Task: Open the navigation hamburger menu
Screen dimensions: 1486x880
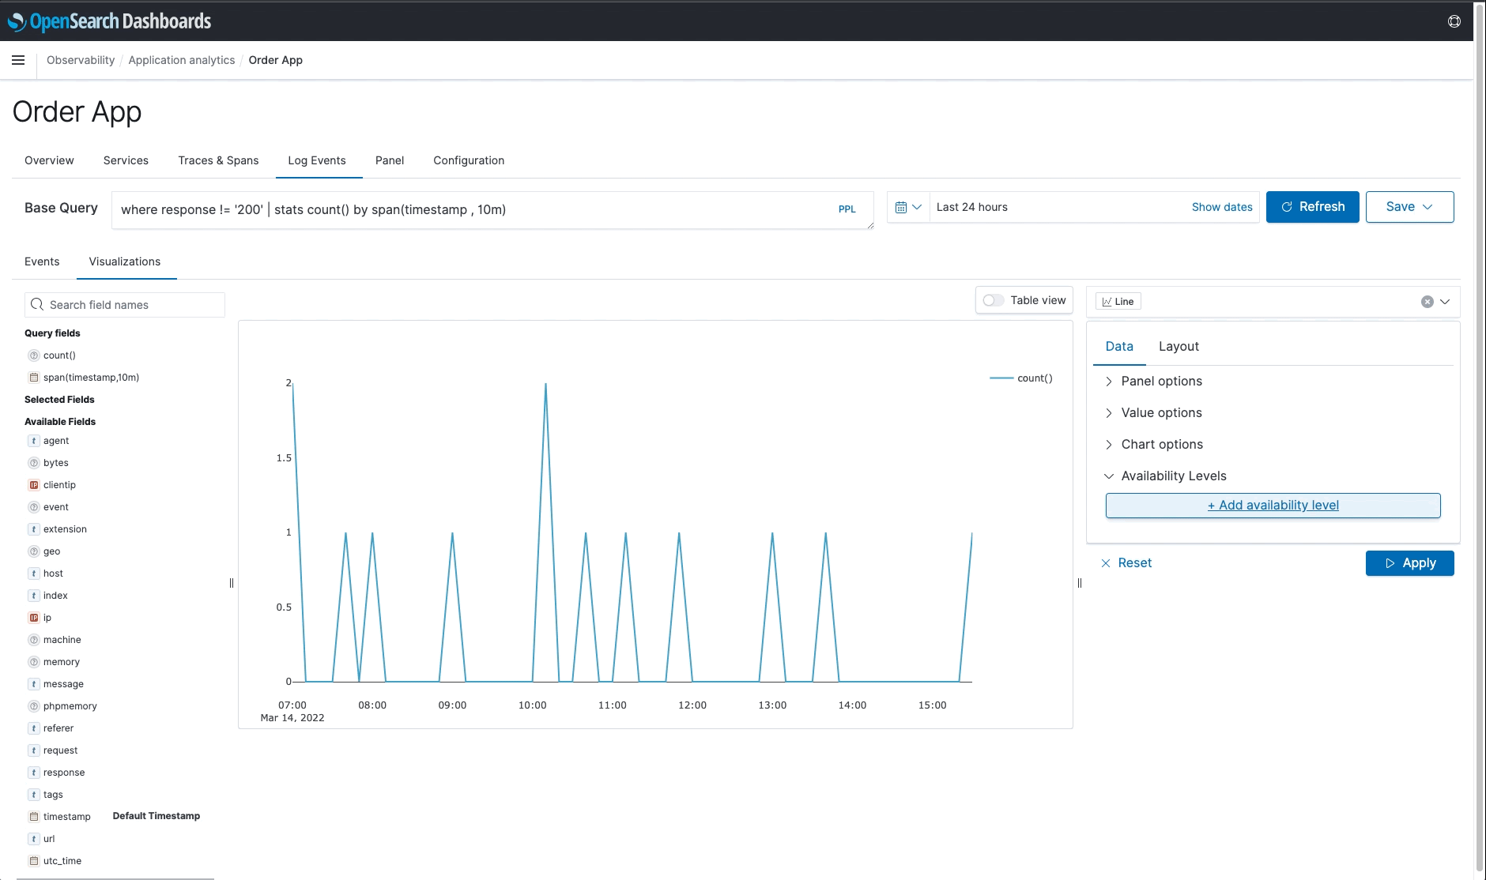Action: (18, 60)
